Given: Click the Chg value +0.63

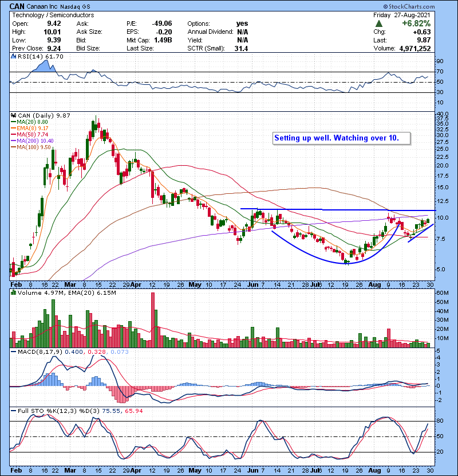Looking at the screenshot, I should (x=421, y=32).
